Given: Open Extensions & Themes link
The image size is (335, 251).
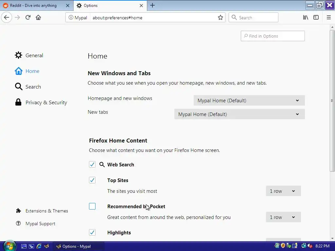Looking at the screenshot, I should (42, 211).
